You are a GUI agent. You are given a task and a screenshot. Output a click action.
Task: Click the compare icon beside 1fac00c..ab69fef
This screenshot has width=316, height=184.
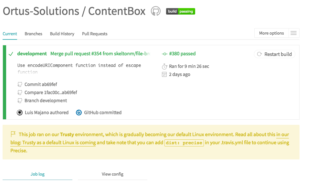(x=20, y=93)
